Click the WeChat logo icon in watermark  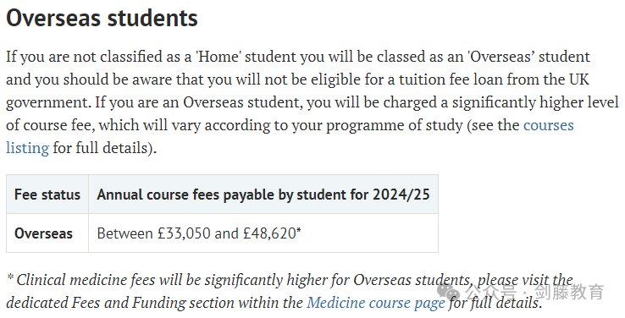(449, 292)
